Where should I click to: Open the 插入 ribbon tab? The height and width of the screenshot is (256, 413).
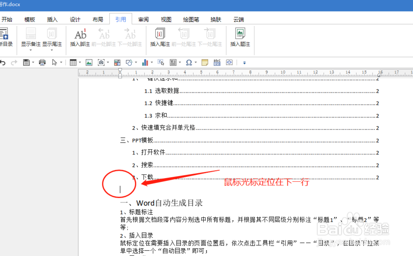point(52,19)
